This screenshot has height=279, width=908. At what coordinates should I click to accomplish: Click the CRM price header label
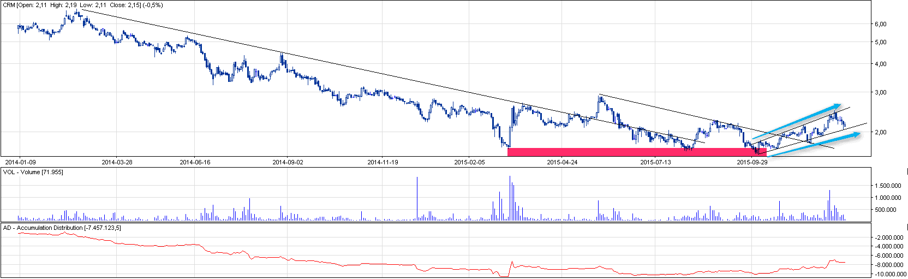pyautogui.click(x=82, y=5)
